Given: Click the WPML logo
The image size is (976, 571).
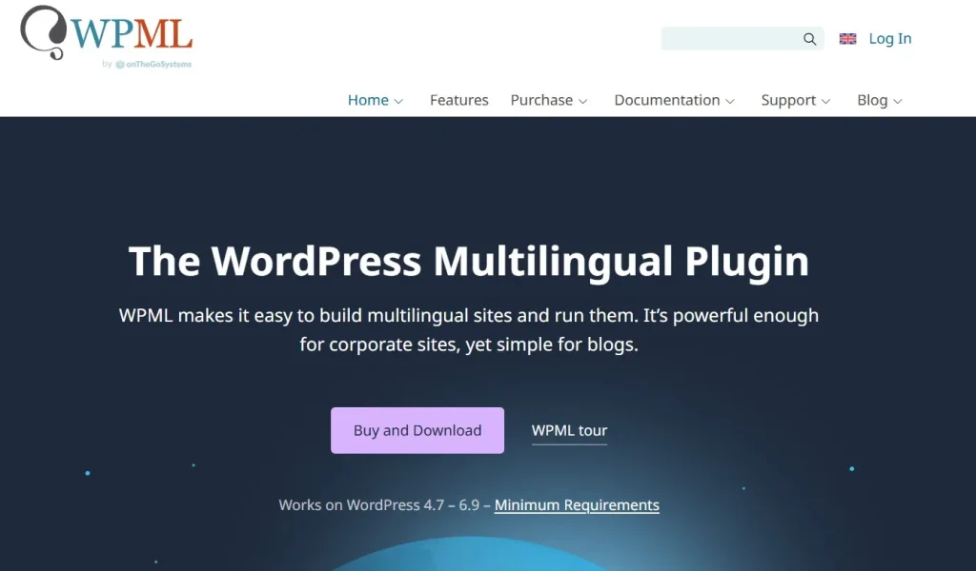Looking at the screenshot, I should click(106, 32).
